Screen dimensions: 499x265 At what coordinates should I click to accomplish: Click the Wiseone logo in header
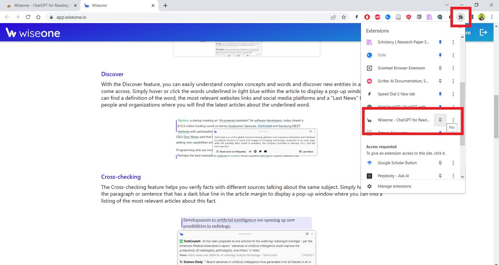33,33
